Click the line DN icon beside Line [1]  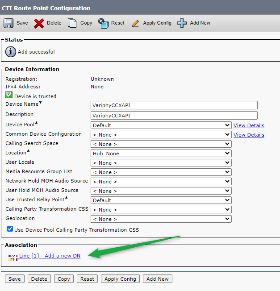(x=13, y=258)
